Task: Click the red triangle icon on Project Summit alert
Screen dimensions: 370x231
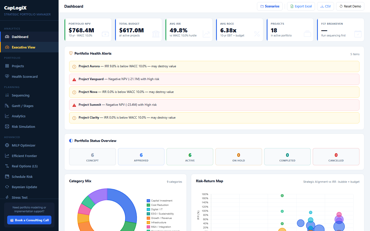Action: click(x=74, y=105)
